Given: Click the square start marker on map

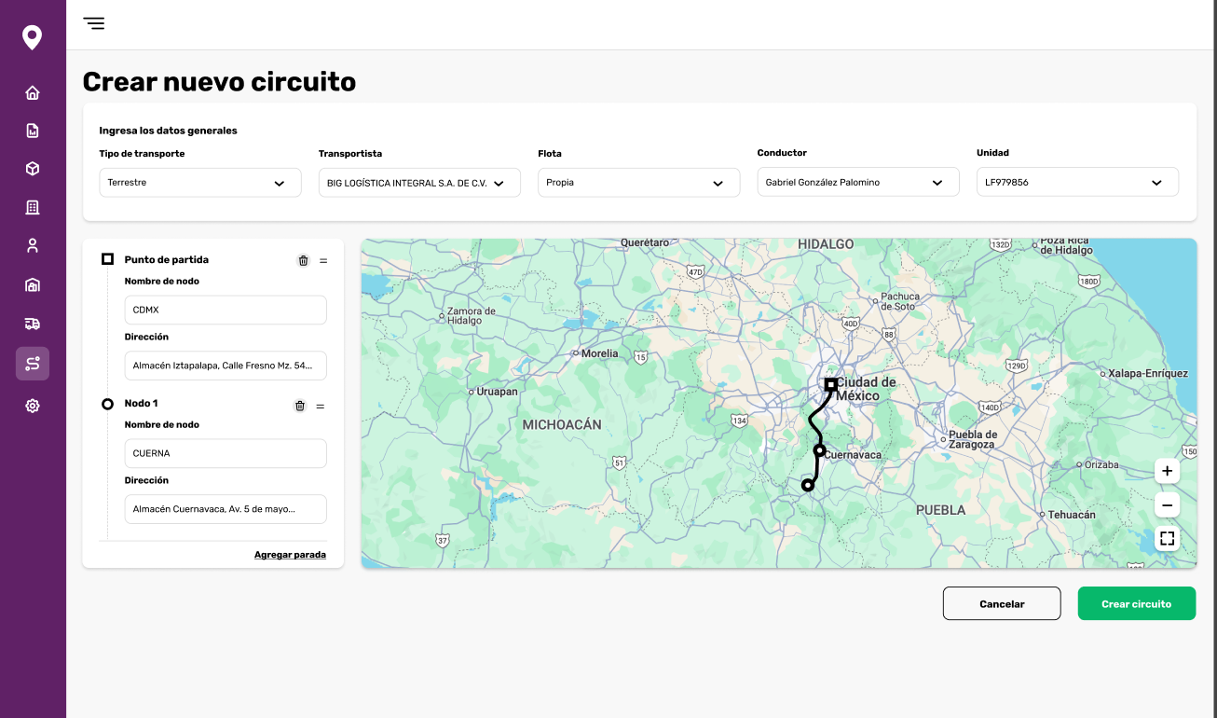Looking at the screenshot, I should click(x=830, y=383).
